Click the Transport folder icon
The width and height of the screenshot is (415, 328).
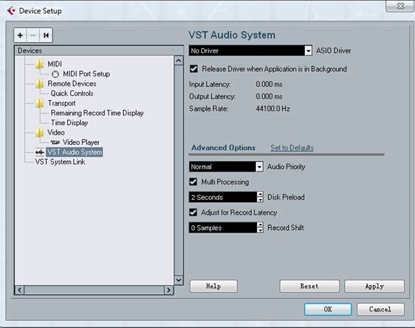[x=39, y=103]
